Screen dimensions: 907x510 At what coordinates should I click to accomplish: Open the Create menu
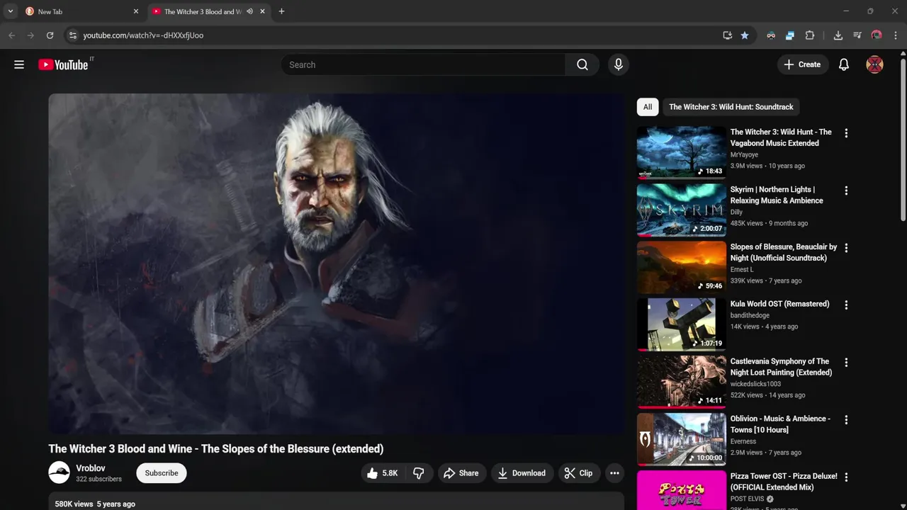point(803,64)
